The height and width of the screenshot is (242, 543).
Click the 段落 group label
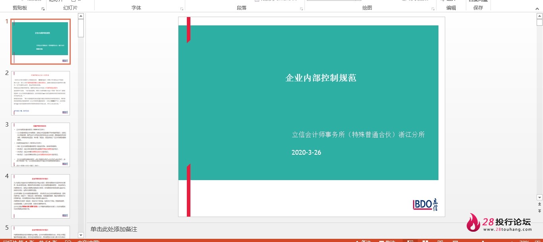[242, 8]
